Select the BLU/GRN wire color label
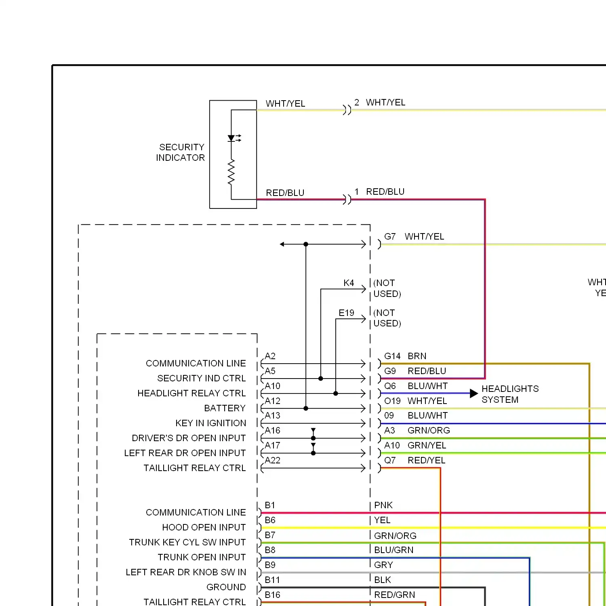This screenshot has width=606, height=606. (x=393, y=550)
